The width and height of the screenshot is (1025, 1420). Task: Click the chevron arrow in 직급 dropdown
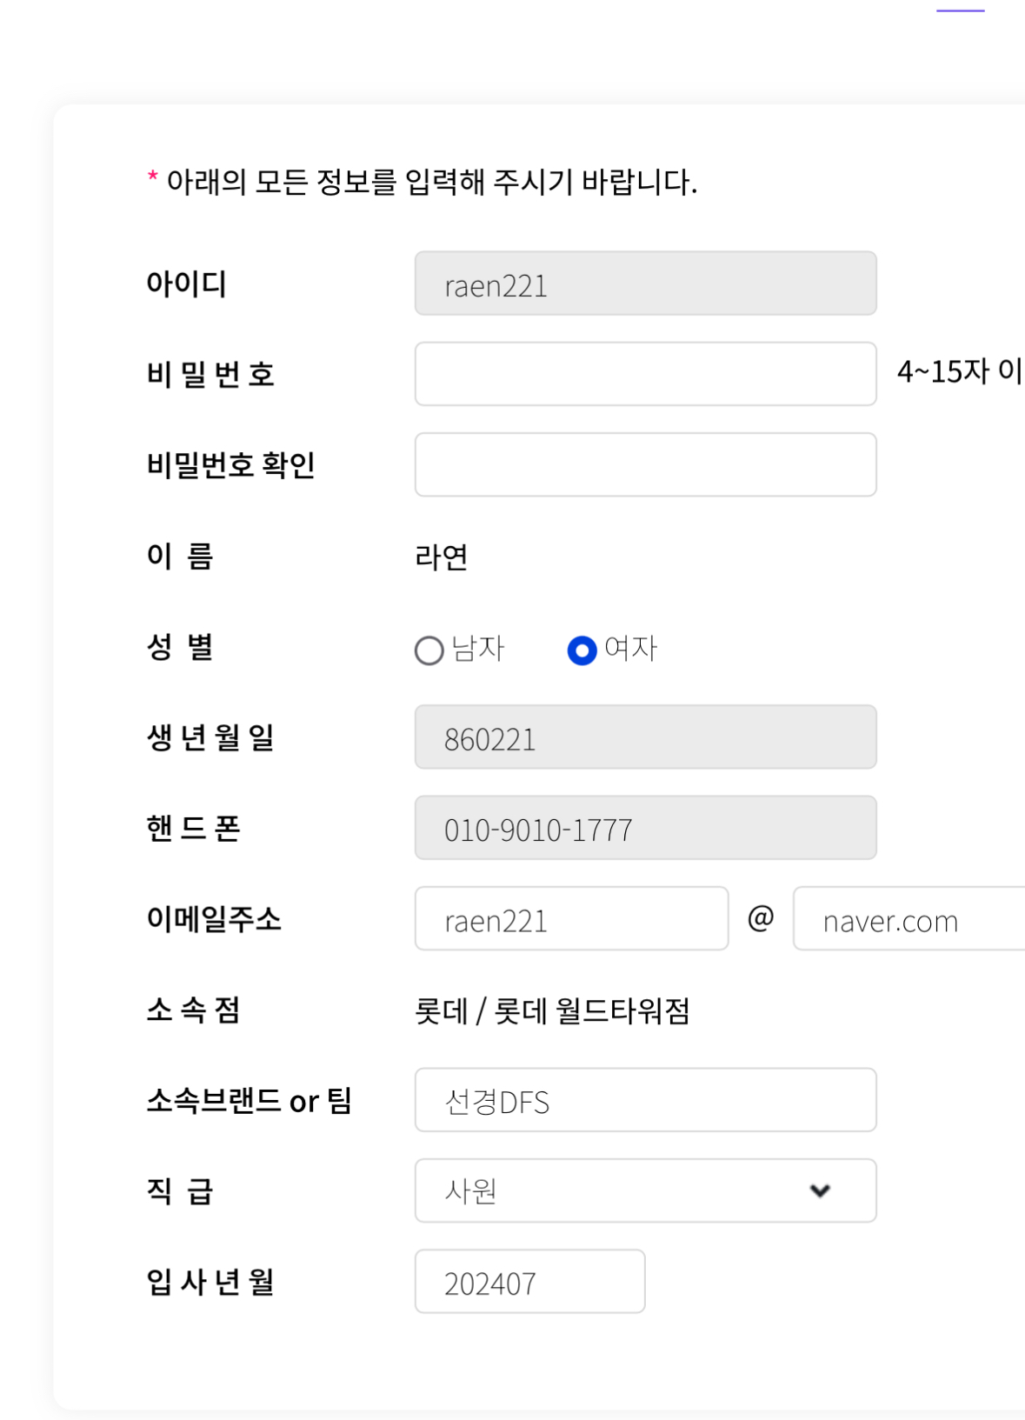pyautogui.click(x=820, y=1190)
